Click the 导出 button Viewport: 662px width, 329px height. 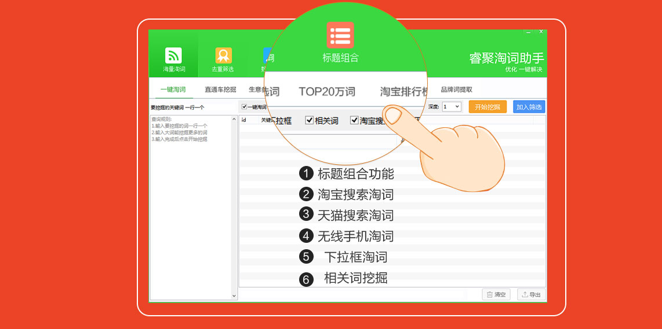click(x=532, y=294)
